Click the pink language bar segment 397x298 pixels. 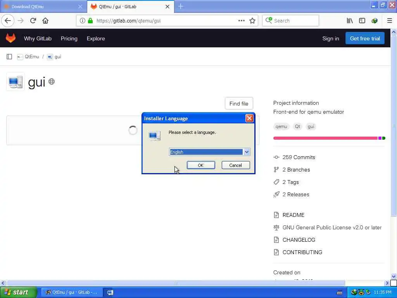[325, 138]
